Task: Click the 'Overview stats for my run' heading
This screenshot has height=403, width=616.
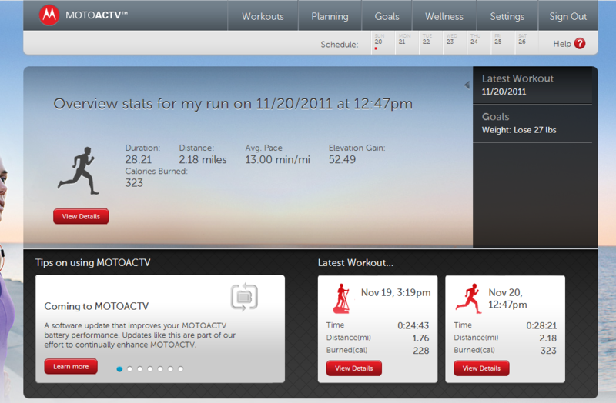Action: tap(233, 104)
